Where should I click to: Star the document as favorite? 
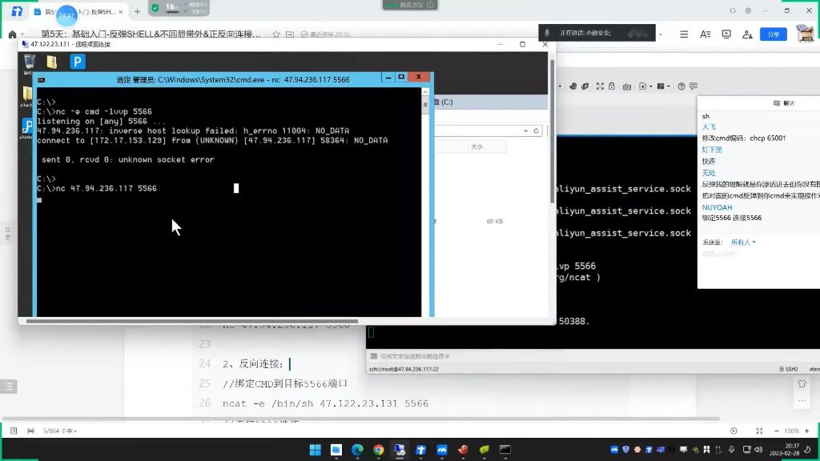click(x=276, y=34)
